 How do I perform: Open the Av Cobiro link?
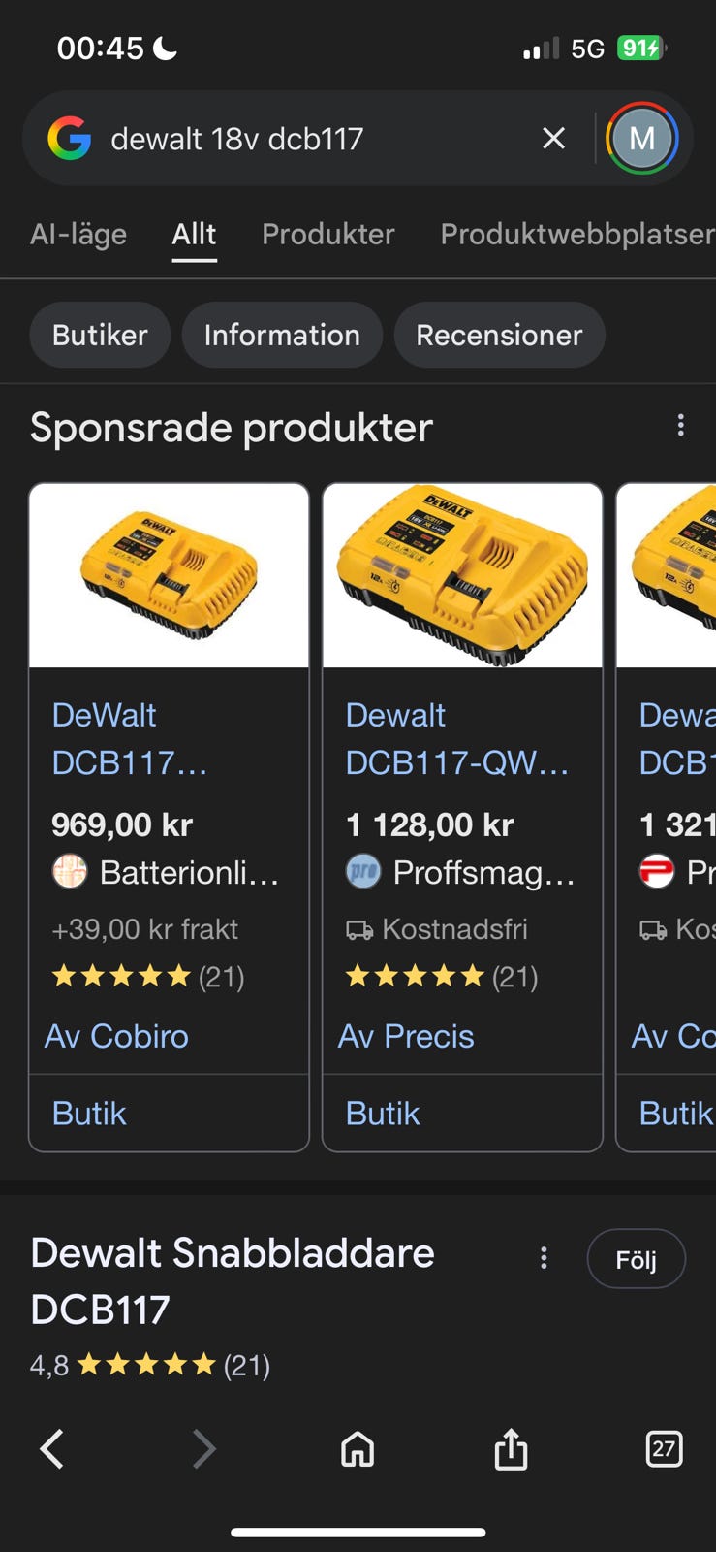click(x=117, y=1036)
